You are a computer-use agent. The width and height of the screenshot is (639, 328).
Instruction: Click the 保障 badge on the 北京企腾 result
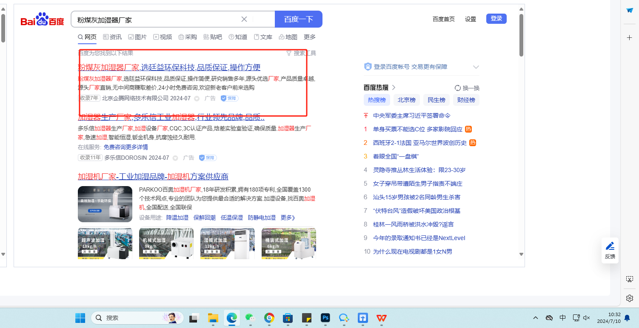click(x=229, y=98)
